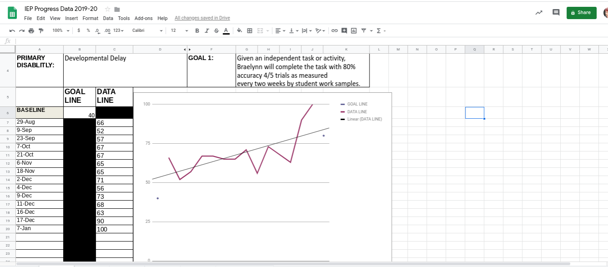Open the fill color picker
This screenshot has height=267, width=608.
pyautogui.click(x=239, y=30)
